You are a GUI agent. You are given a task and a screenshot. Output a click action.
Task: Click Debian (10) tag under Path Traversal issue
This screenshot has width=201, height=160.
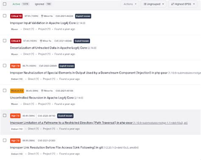coord(17,129)
